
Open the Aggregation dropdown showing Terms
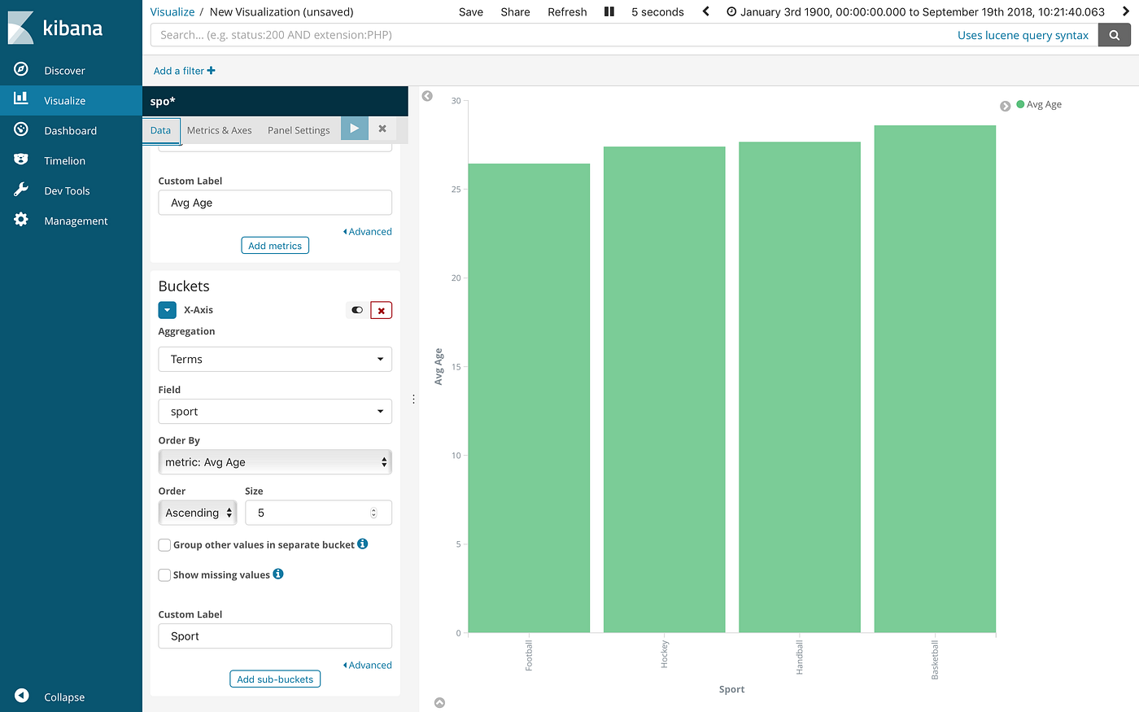274,359
